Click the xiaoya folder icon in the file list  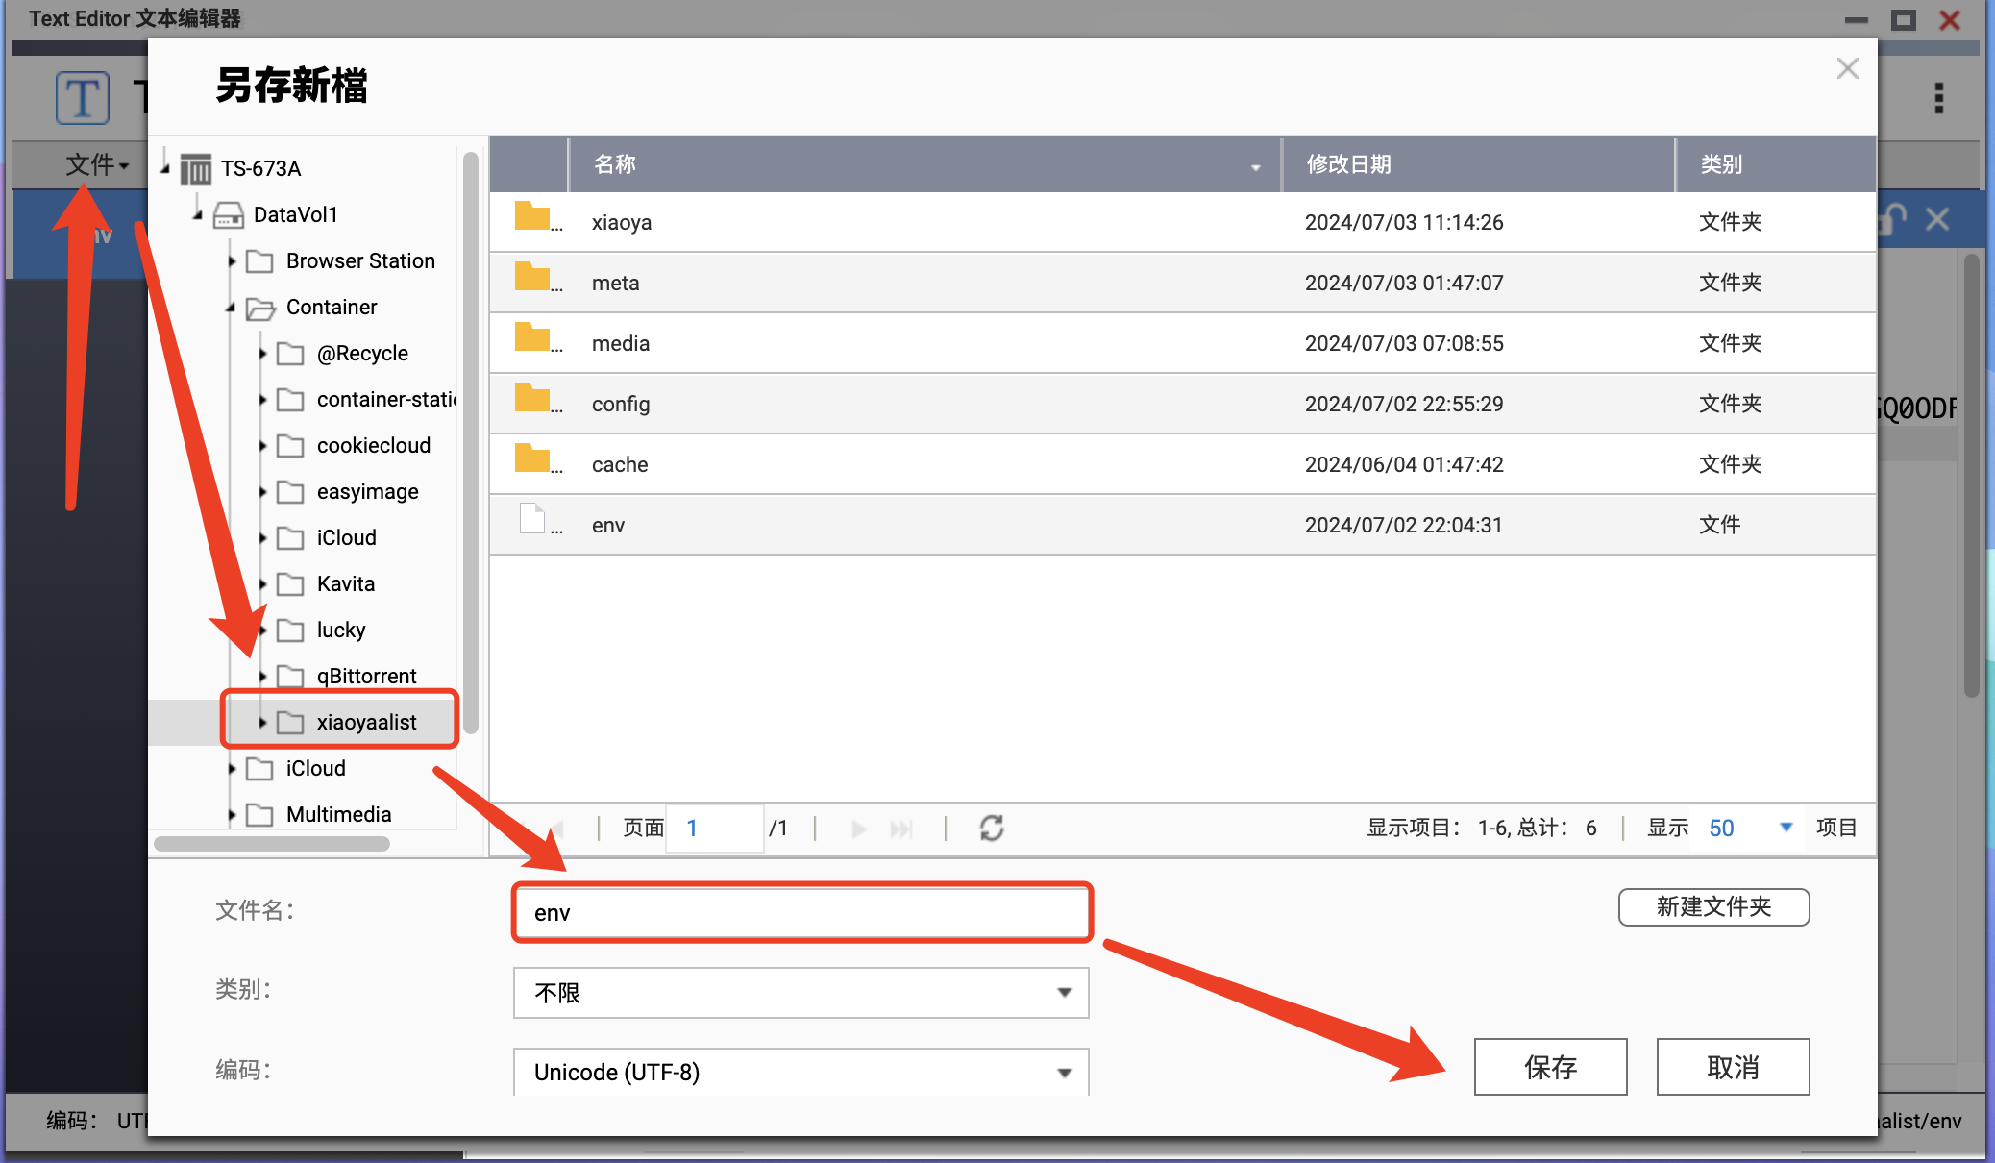[x=531, y=217]
